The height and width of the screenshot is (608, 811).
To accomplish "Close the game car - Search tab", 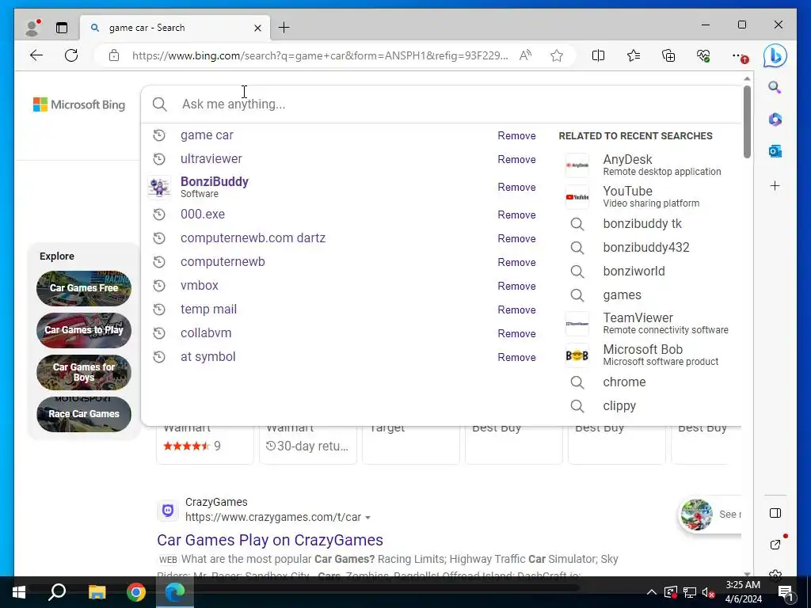I will [x=257, y=28].
